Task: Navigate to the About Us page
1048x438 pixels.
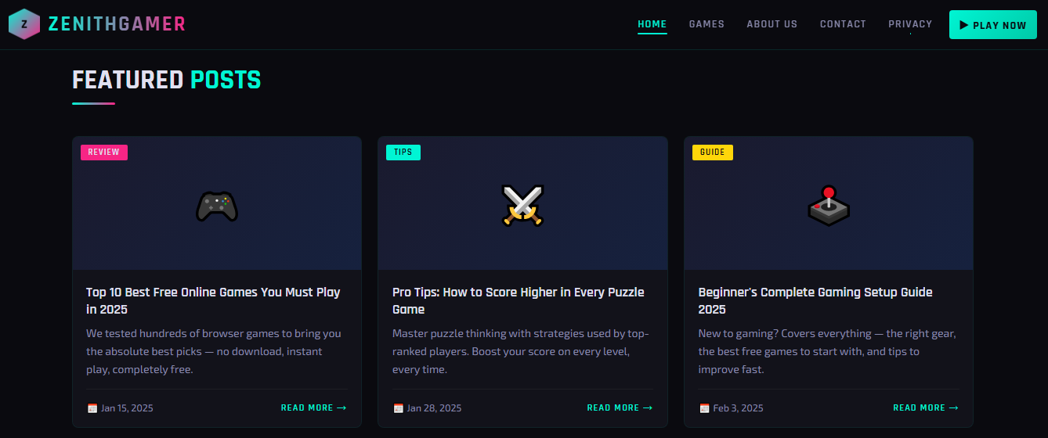Action: [772, 24]
